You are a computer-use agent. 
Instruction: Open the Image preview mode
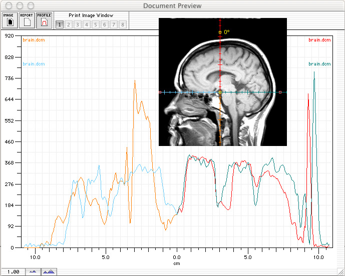coord(9,20)
